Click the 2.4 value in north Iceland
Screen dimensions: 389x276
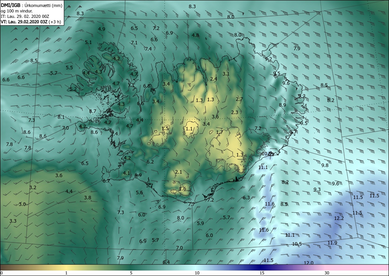click(x=214, y=79)
